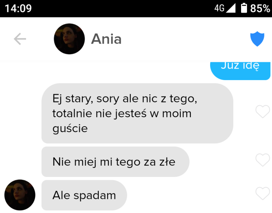Open Ania's profile photo in header
Image resolution: width=272 pixels, height=213 pixels.
(x=69, y=39)
